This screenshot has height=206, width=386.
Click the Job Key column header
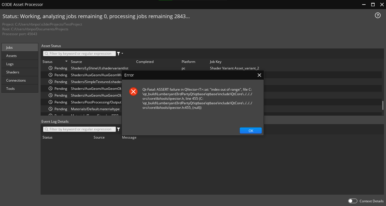216,61
